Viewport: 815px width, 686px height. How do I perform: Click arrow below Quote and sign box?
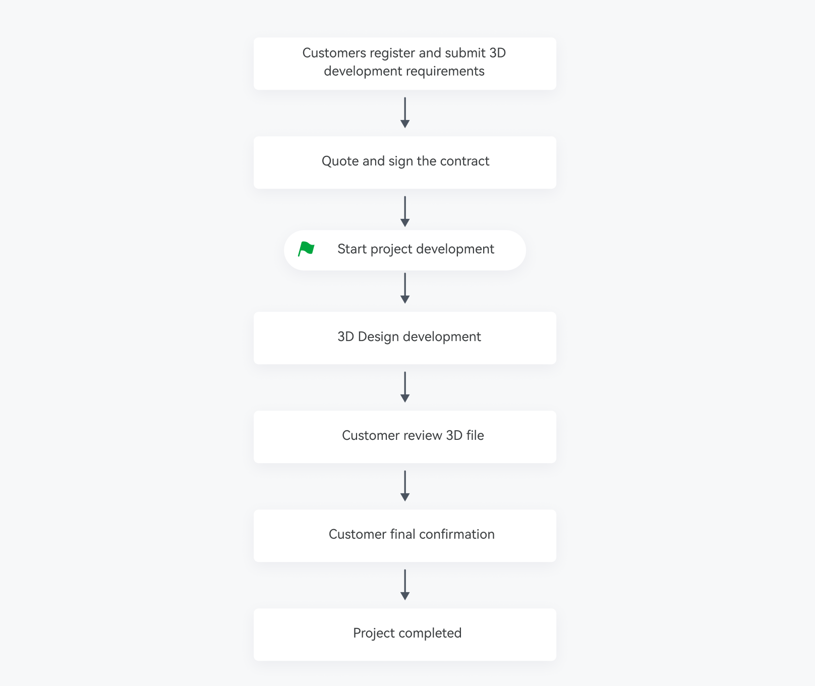[404, 212]
